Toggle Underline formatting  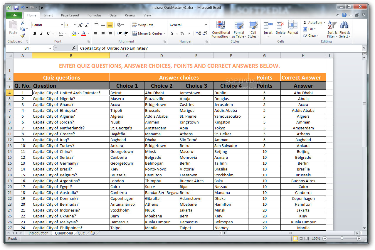[48, 33]
